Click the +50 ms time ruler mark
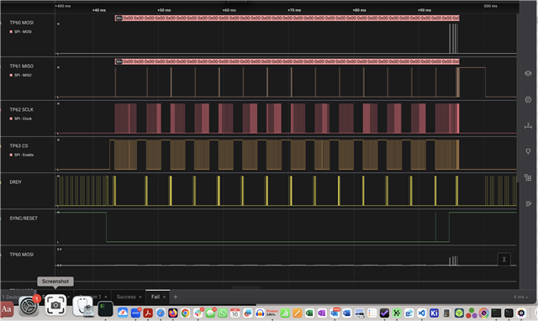This screenshot has height=321, width=538. click(164, 10)
